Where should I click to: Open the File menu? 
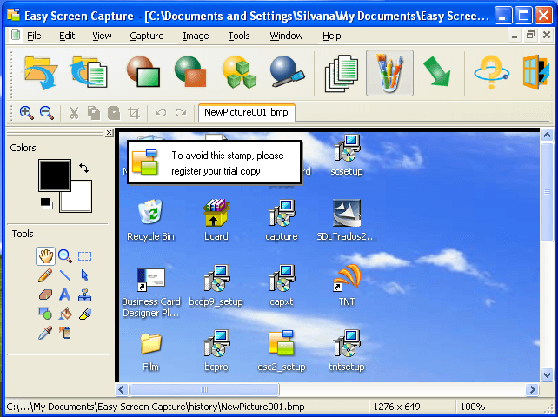pyautogui.click(x=34, y=36)
